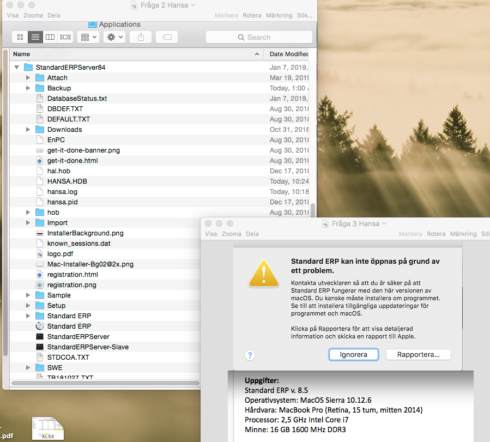The width and height of the screenshot is (490, 442).
Task: Select the registration.png file icon
Action: (x=40, y=284)
